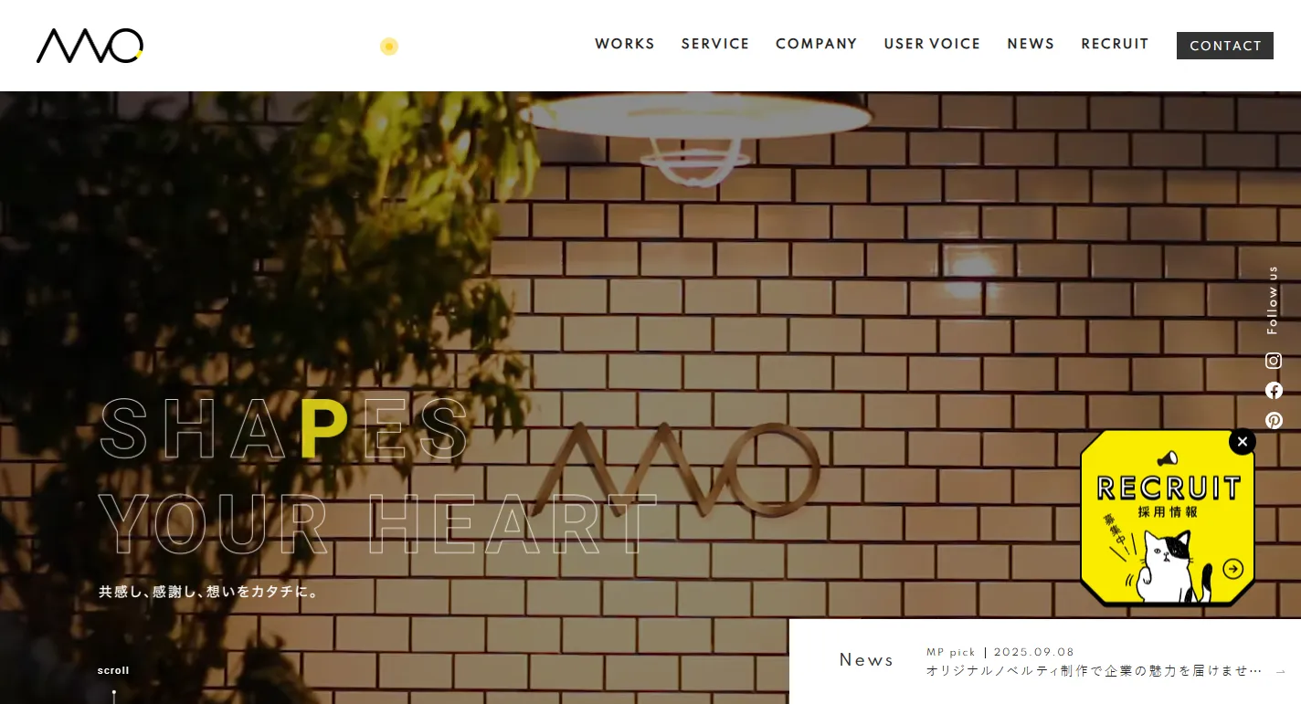The height and width of the screenshot is (704, 1301).
Task: Click the cat illustration on recruit banner
Action: pos(1169,568)
